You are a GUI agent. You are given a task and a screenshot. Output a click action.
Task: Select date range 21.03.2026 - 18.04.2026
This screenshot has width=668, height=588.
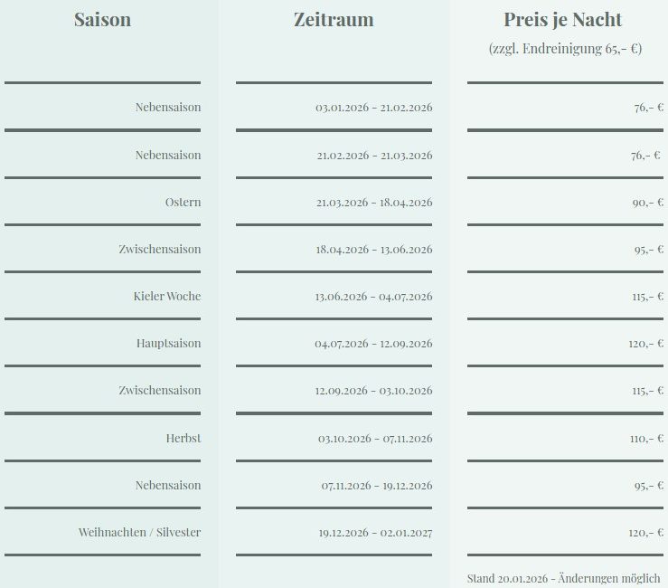click(x=374, y=203)
